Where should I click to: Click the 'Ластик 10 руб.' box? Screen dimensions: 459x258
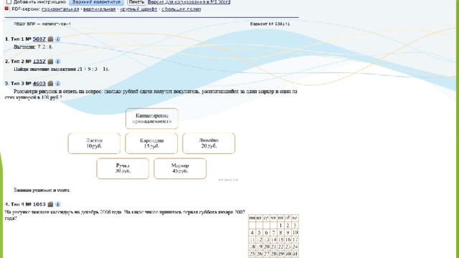click(94, 143)
